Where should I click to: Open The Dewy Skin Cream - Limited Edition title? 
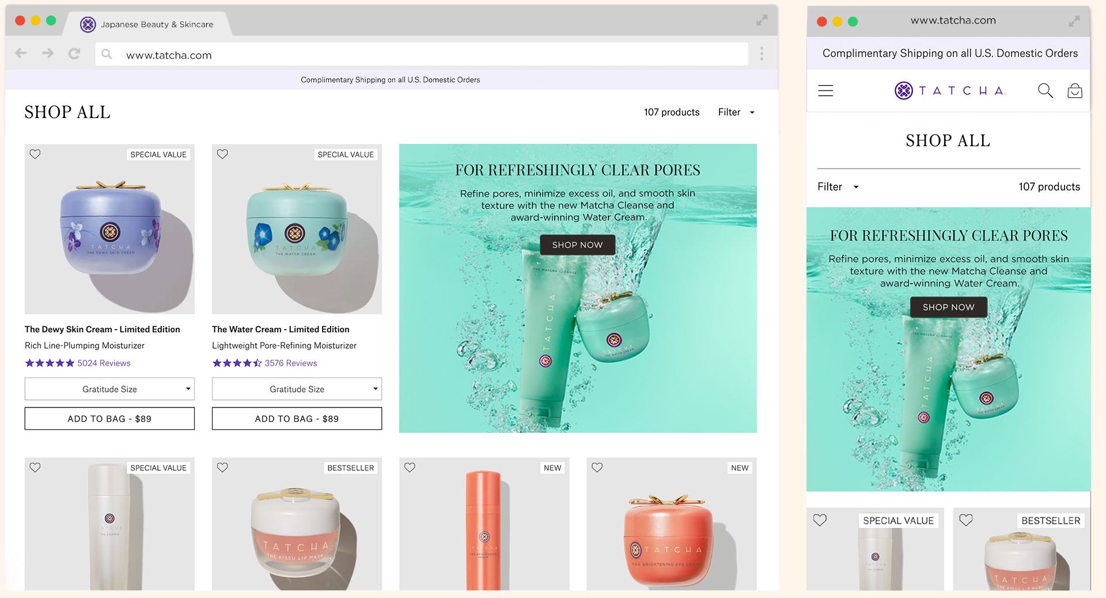[x=102, y=329]
